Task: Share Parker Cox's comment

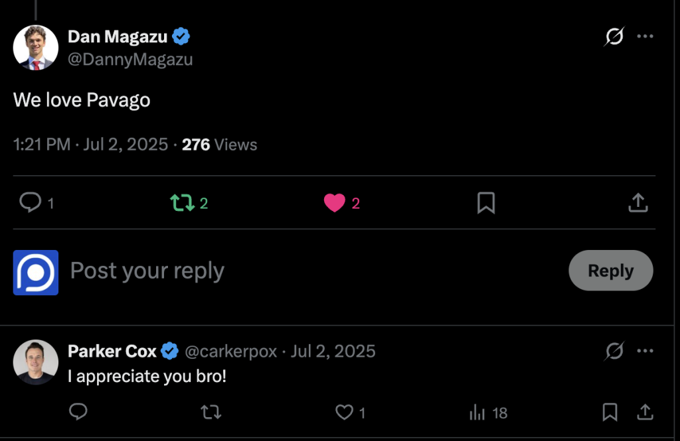Action: [x=645, y=412]
